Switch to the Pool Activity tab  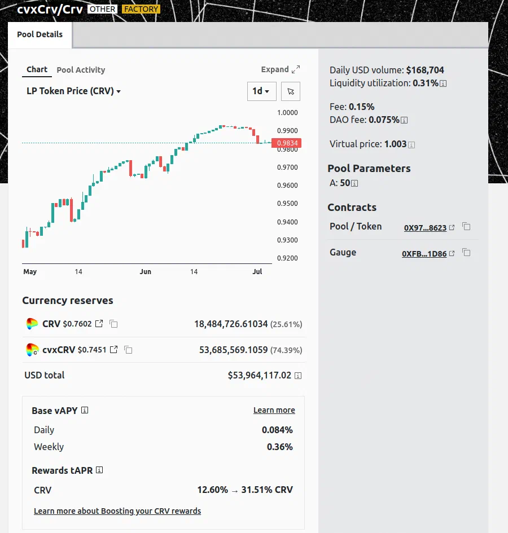[81, 70]
